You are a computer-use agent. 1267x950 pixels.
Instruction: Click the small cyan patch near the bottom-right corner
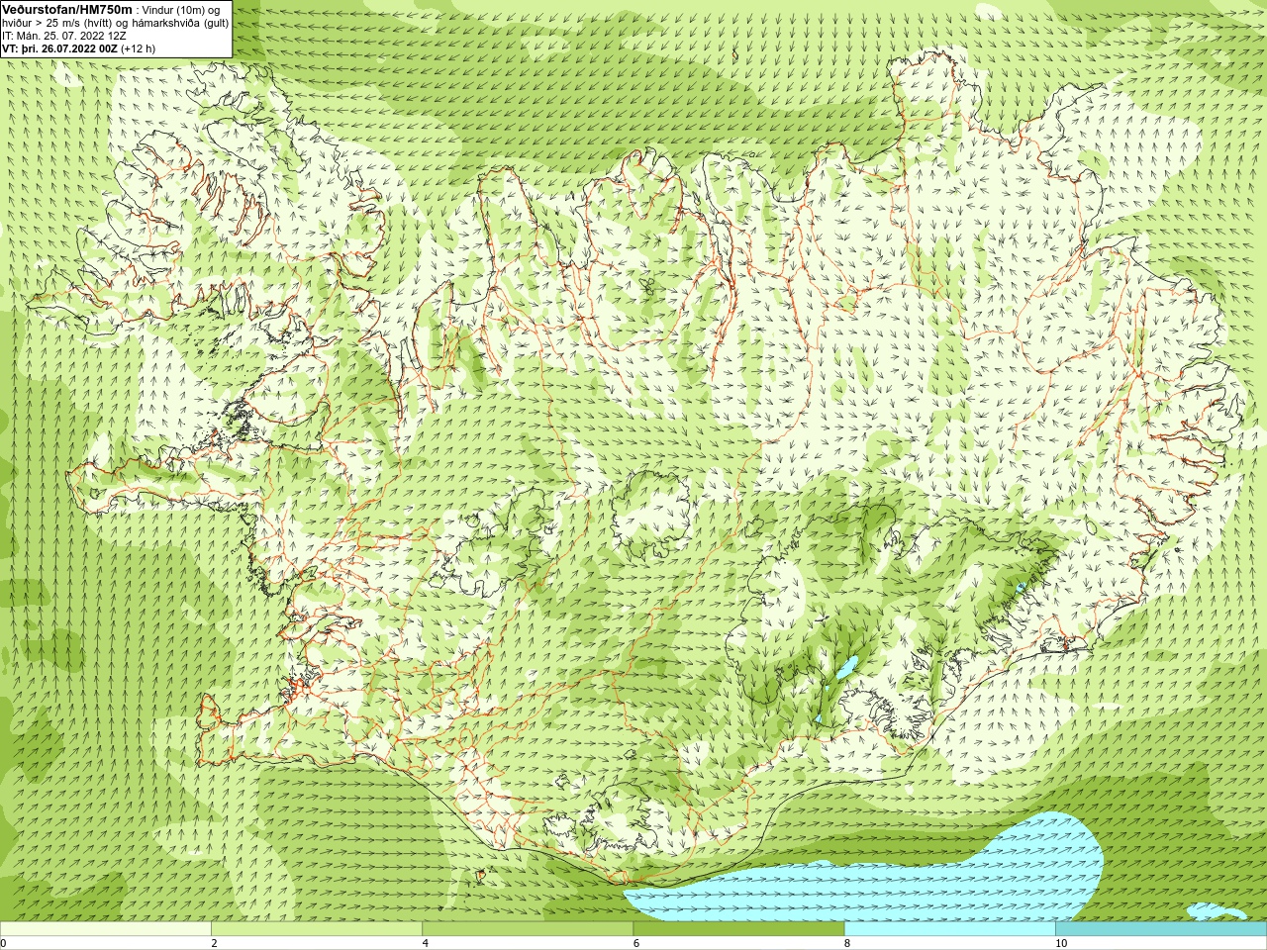point(1216,910)
